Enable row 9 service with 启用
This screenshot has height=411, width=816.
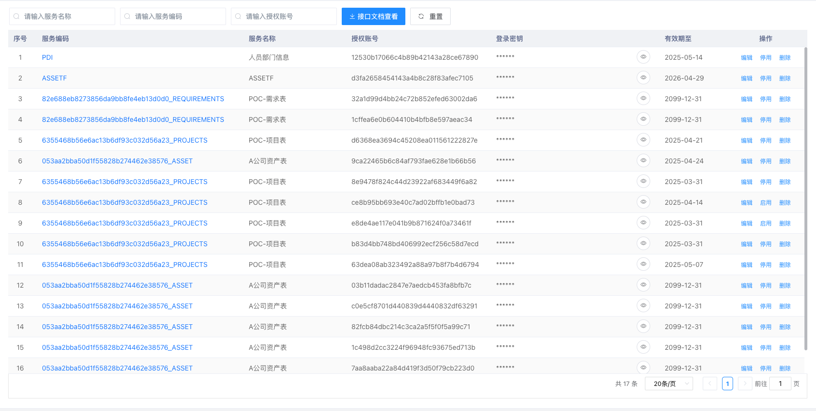(765, 224)
